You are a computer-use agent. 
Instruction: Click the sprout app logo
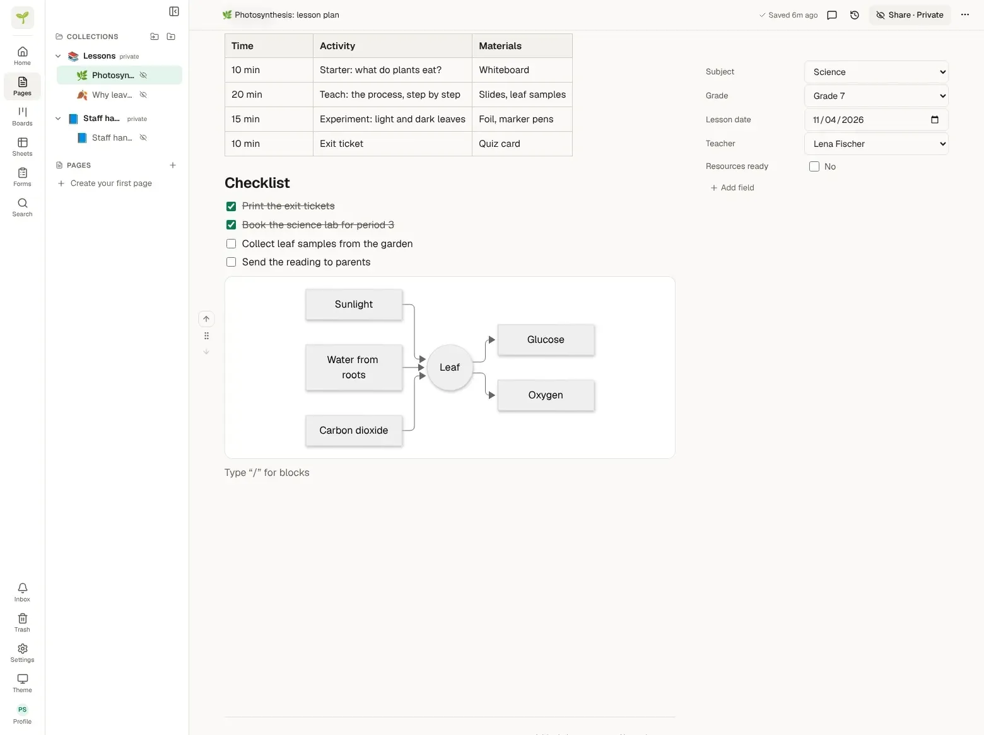23,18
